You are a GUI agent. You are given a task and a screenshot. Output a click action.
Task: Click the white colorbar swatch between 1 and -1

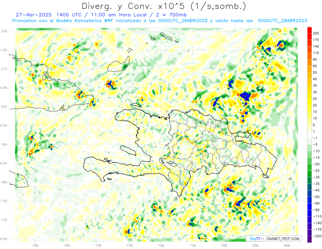click(309, 135)
